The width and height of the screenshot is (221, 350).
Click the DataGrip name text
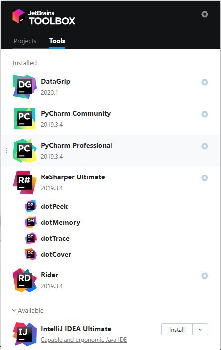pos(55,81)
